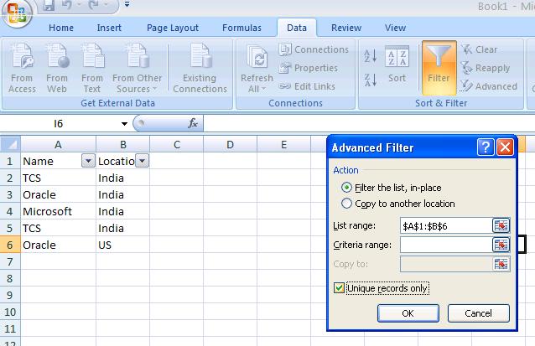535x346 pixels.
Task: Select 'Filter the list, in-place' option
Action: click(392, 188)
